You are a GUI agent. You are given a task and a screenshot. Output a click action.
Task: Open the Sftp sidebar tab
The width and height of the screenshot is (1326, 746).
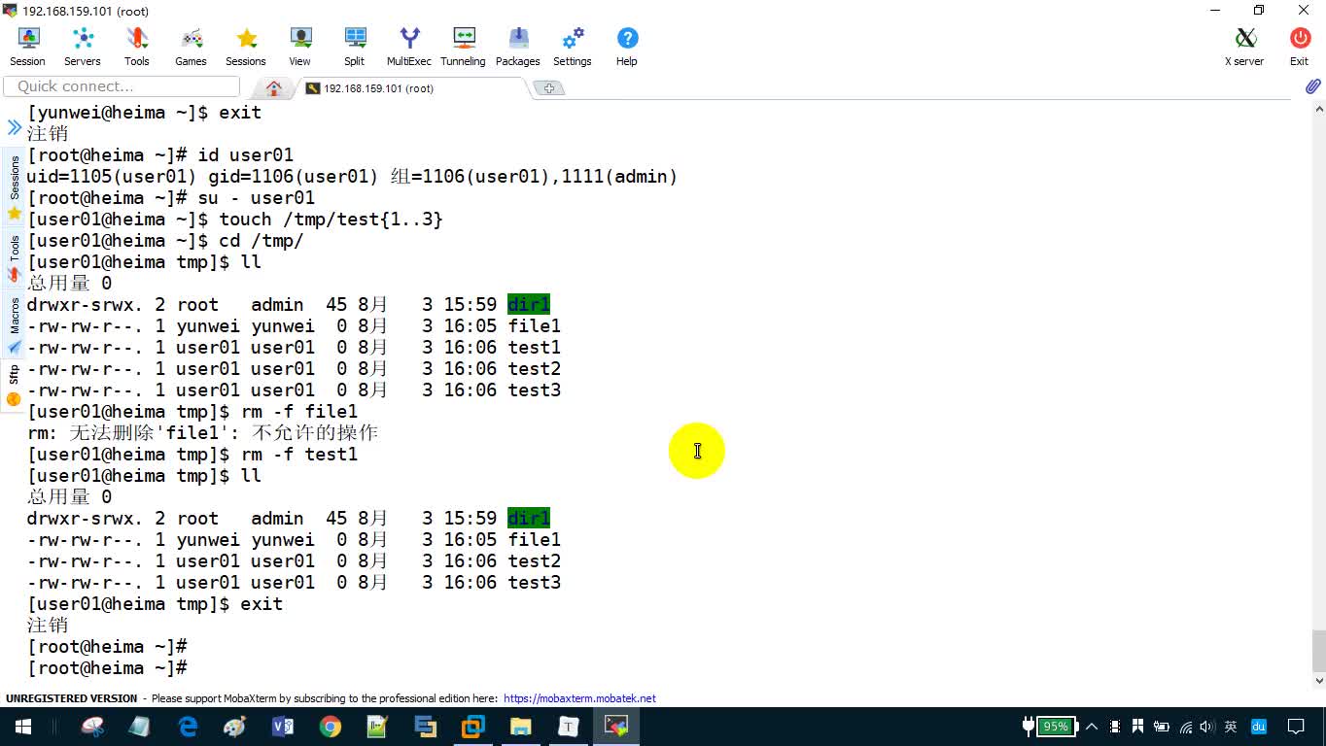coord(14,385)
